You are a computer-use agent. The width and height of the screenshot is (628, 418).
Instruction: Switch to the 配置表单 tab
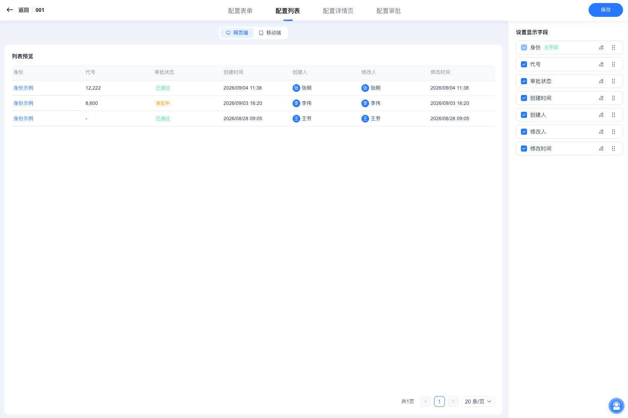point(240,11)
